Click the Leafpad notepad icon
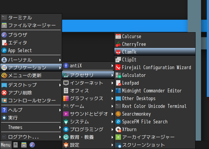 pos(118,83)
